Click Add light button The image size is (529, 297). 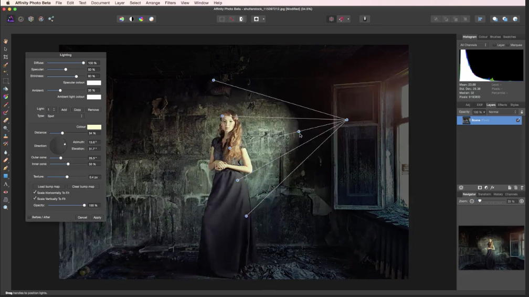[64, 110]
